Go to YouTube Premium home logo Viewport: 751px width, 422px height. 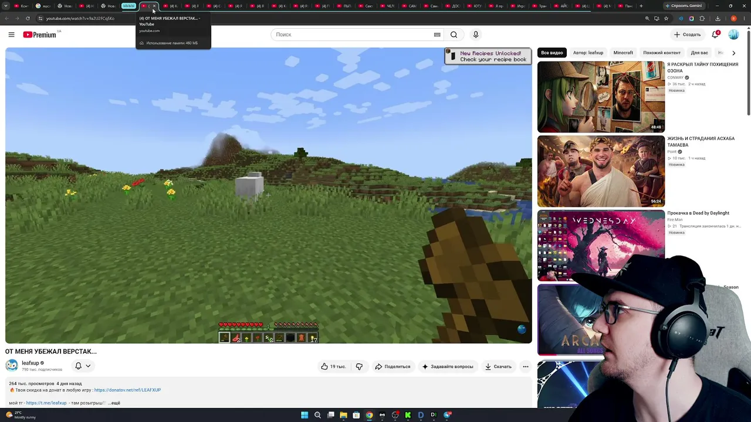[x=39, y=35]
